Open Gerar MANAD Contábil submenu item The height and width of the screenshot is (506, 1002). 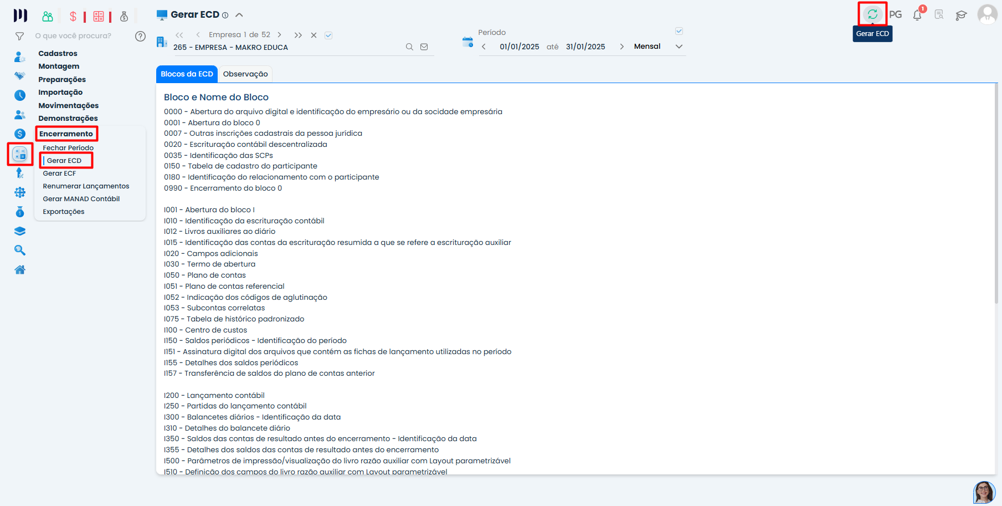click(x=81, y=199)
